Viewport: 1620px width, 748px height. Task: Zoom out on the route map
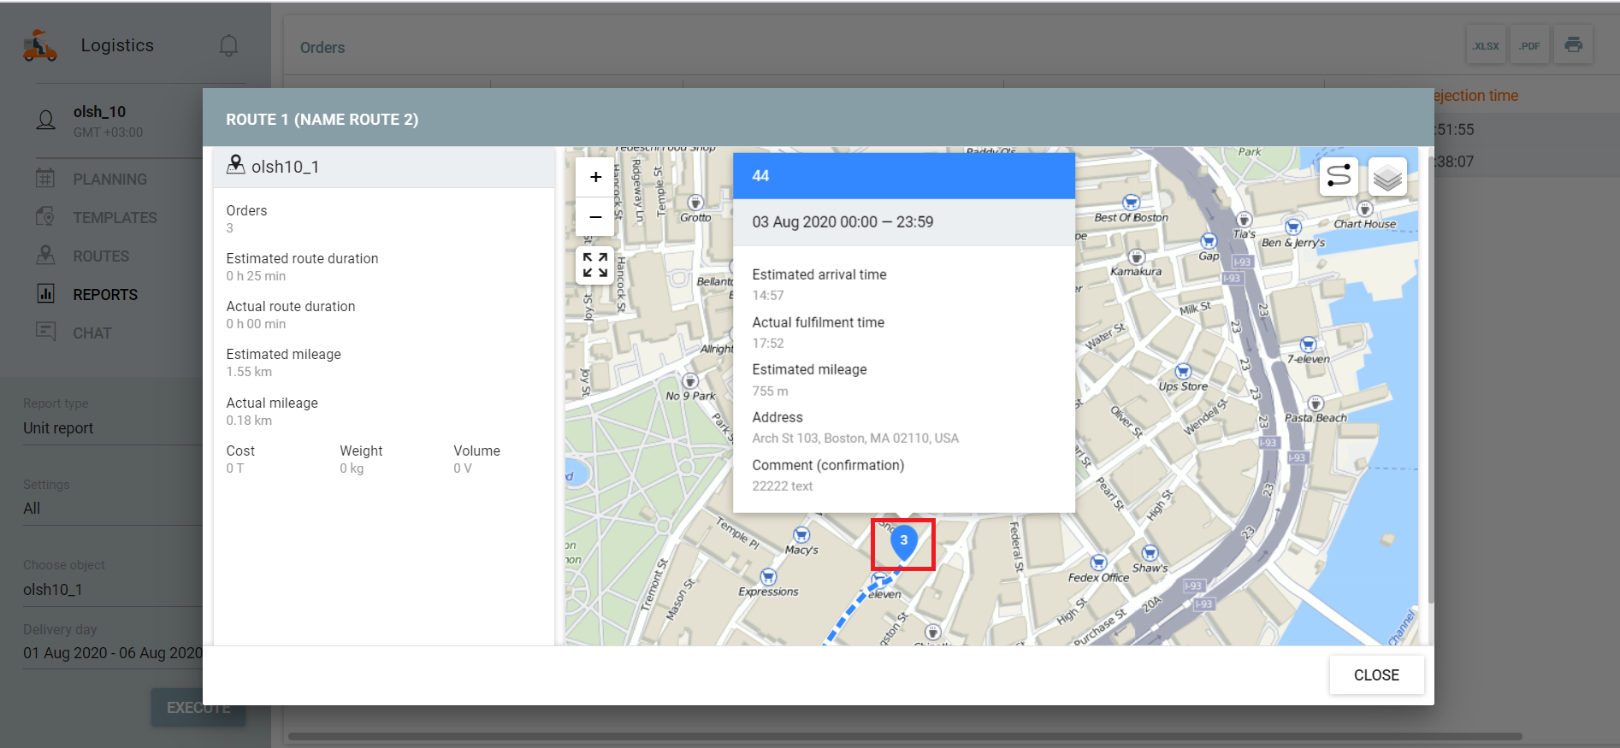(595, 217)
